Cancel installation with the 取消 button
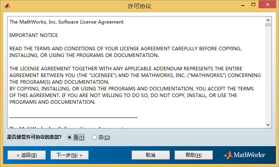 click(151, 155)
